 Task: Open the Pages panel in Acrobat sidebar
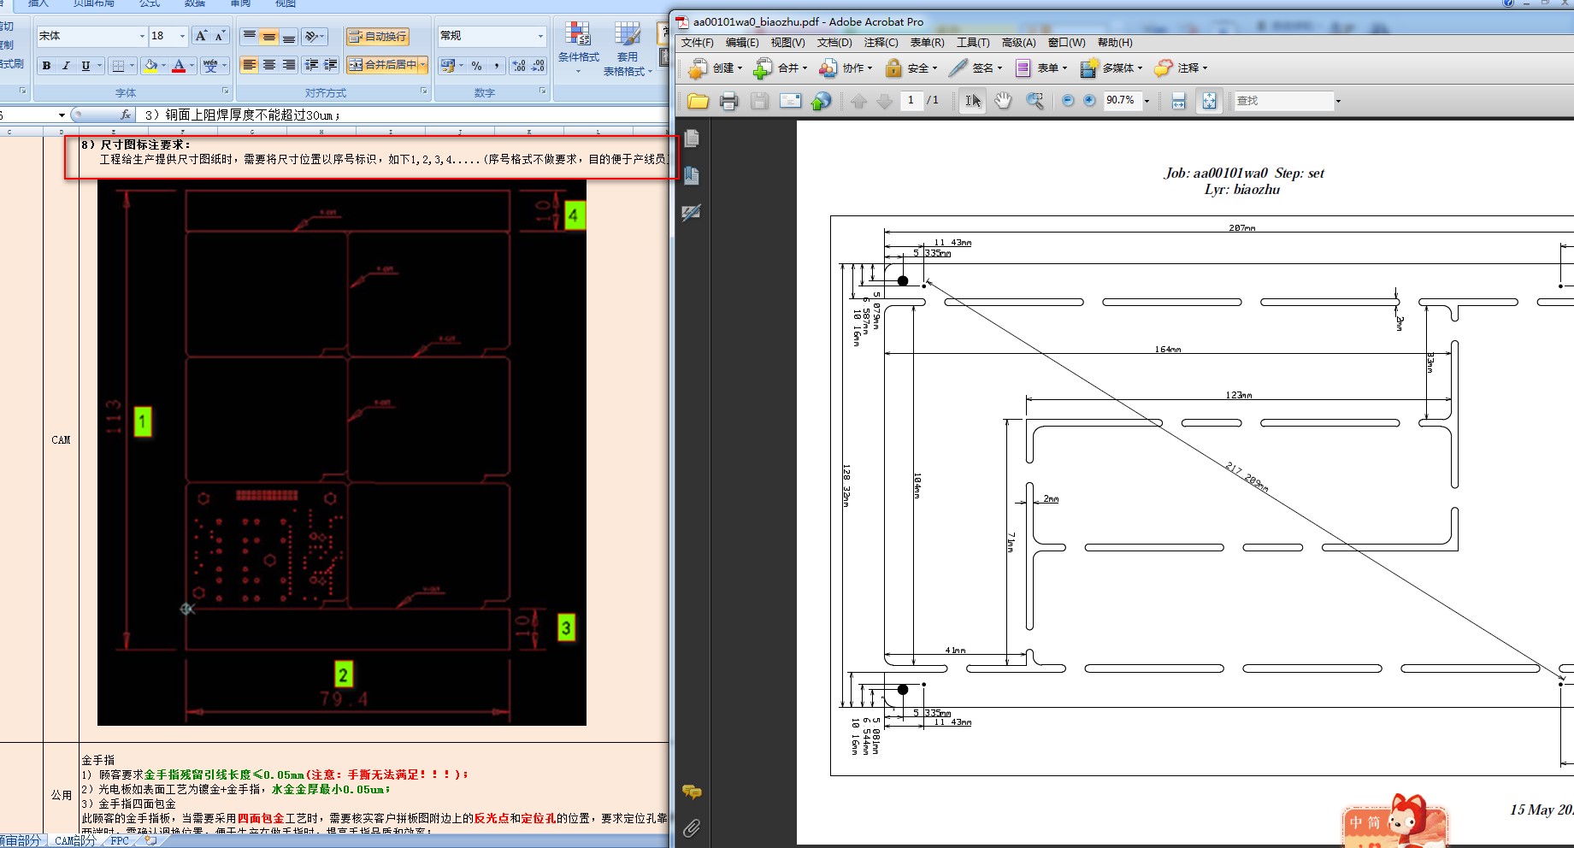(692, 138)
